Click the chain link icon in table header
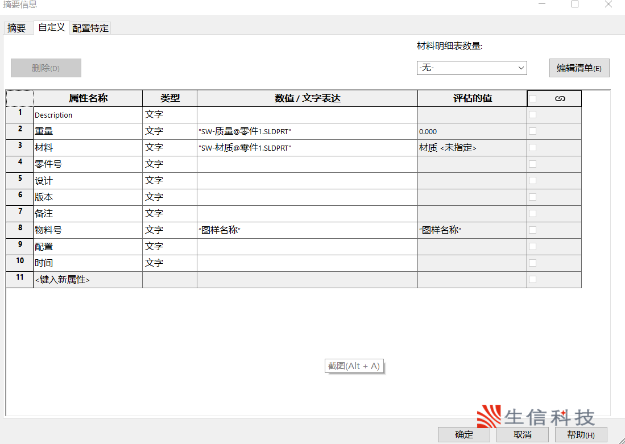Screen dimensions: 625x444 (x=560, y=98)
